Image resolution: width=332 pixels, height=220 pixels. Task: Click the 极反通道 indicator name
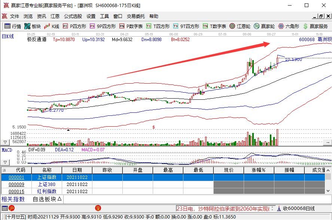[37, 39]
